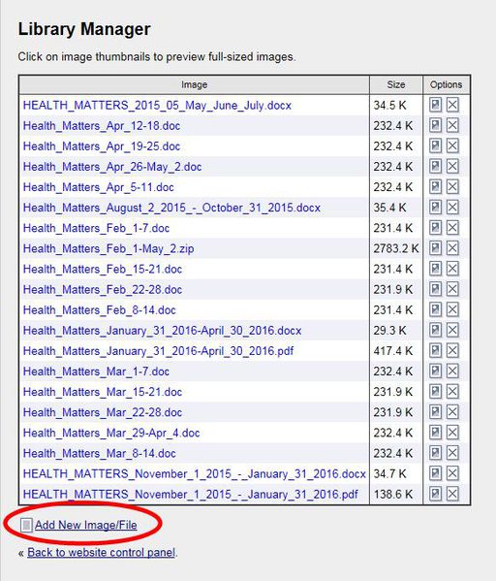Delete Health_Matters_January_31_2016-April_30_2016.pdf with X icon
The image size is (496, 581).
pyautogui.click(x=452, y=350)
